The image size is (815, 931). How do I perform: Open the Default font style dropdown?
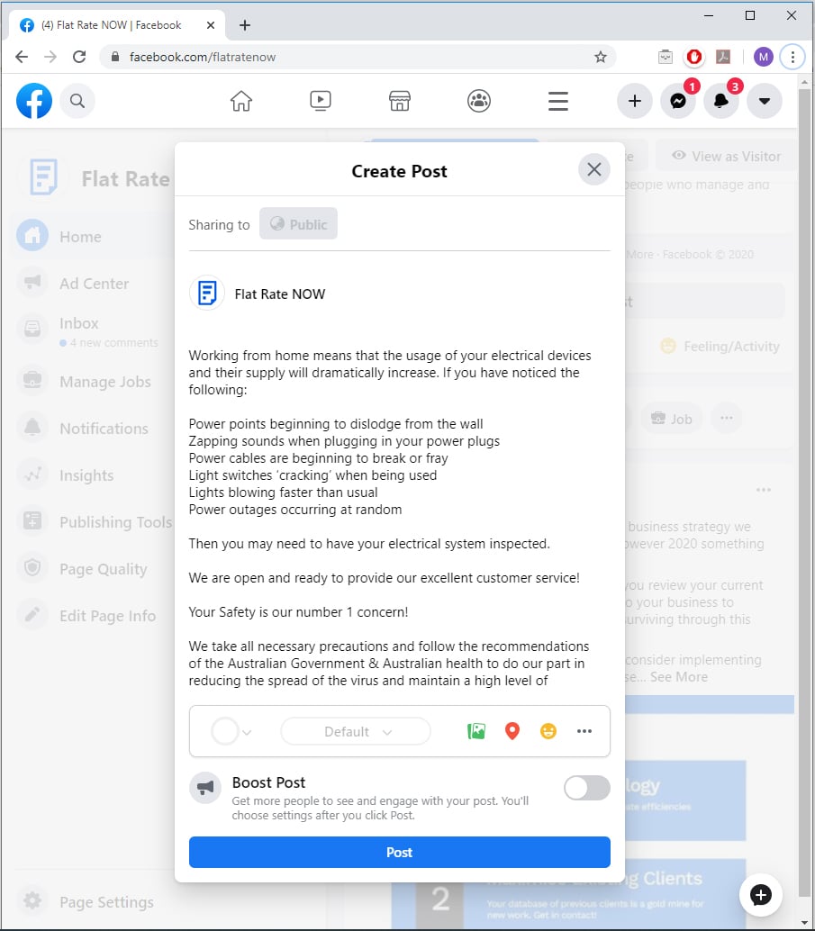point(356,731)
